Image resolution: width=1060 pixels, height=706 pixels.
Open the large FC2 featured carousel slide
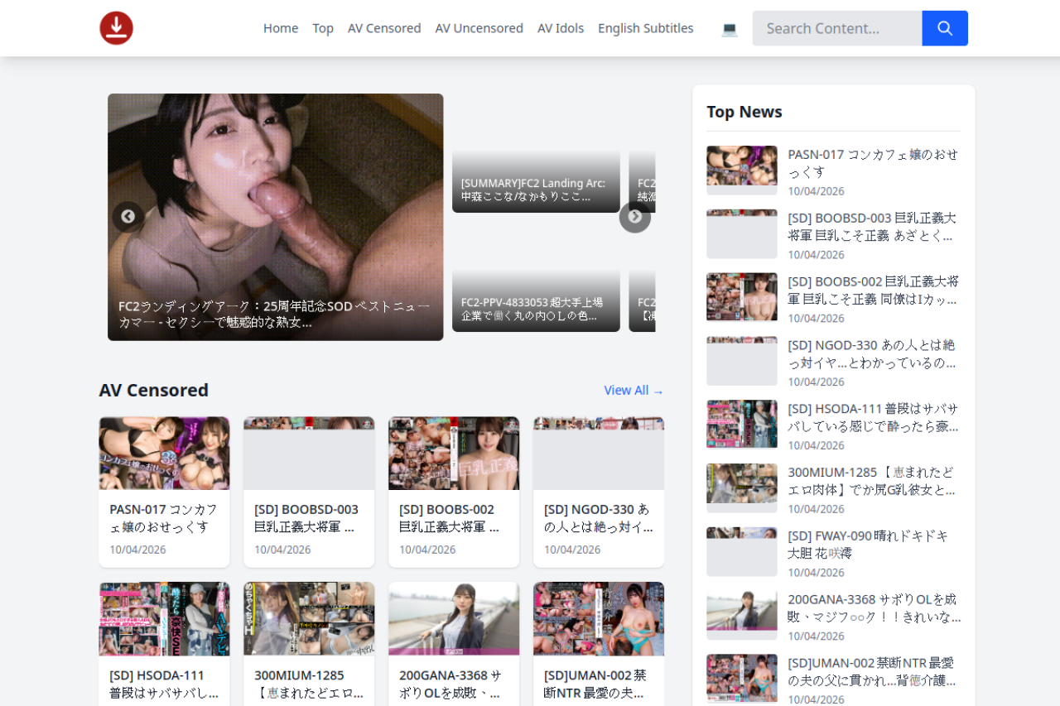click(276, 217)
